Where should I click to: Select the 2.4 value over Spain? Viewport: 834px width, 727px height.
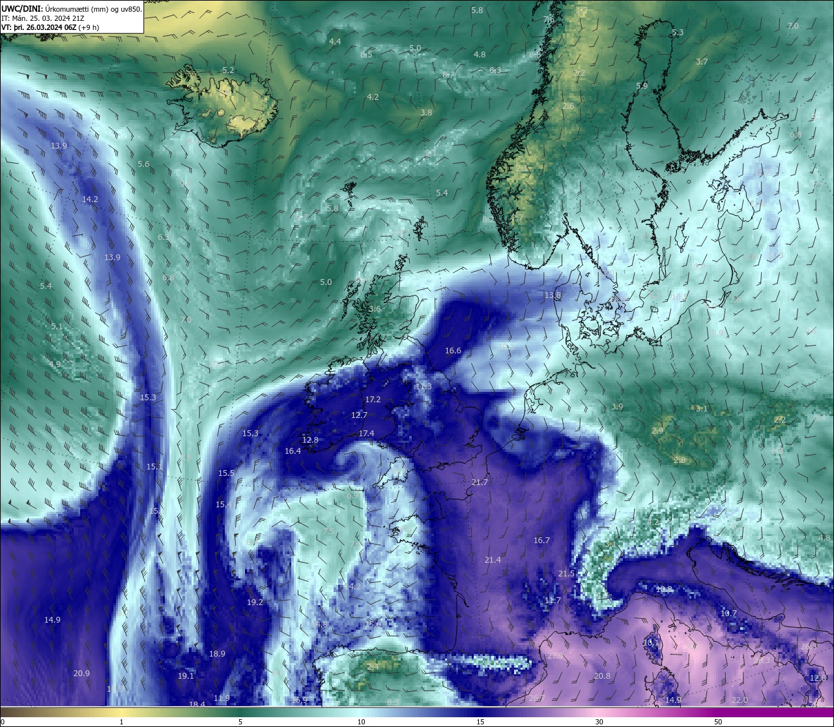(373, 666)
